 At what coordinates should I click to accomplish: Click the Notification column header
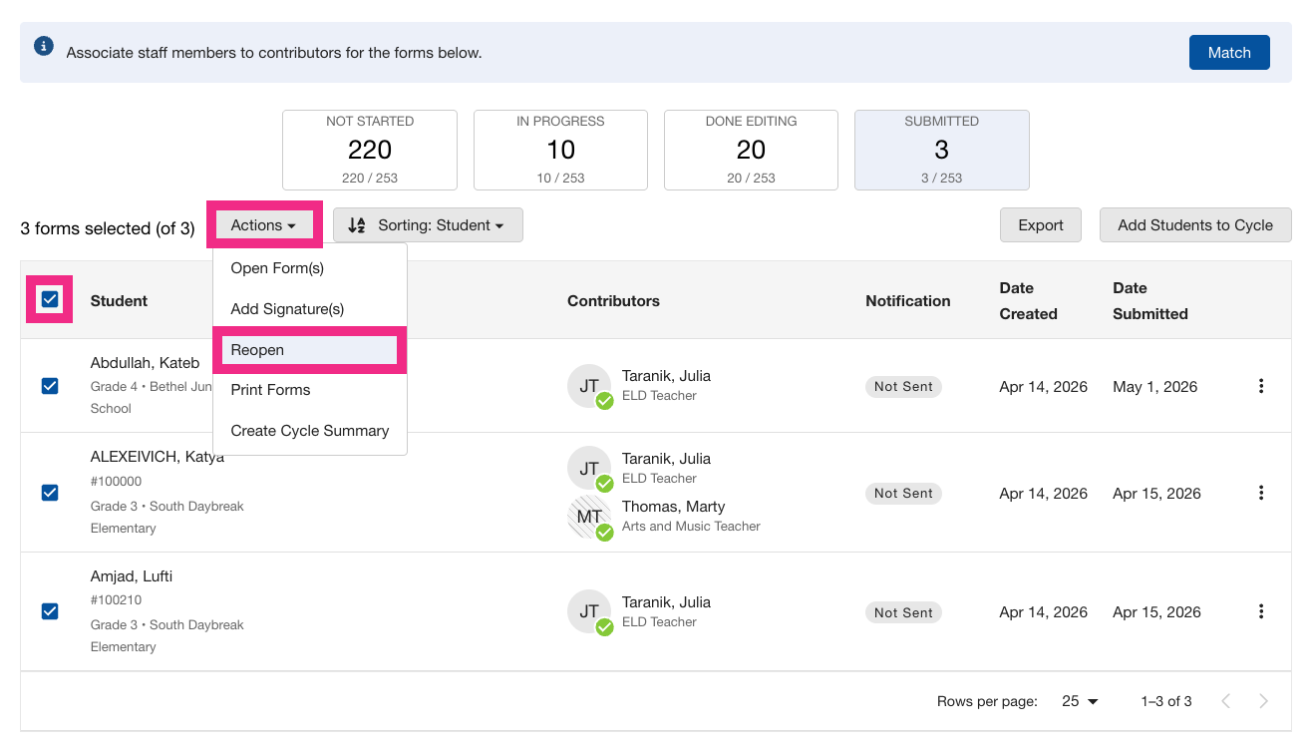coord(908,301)
